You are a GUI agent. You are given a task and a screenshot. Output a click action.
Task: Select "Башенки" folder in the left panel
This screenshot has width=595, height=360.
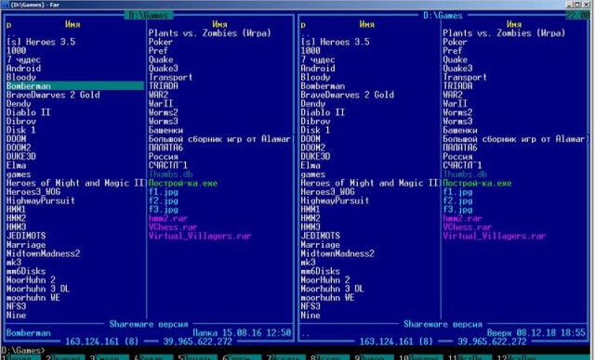[x=165, y=130]
